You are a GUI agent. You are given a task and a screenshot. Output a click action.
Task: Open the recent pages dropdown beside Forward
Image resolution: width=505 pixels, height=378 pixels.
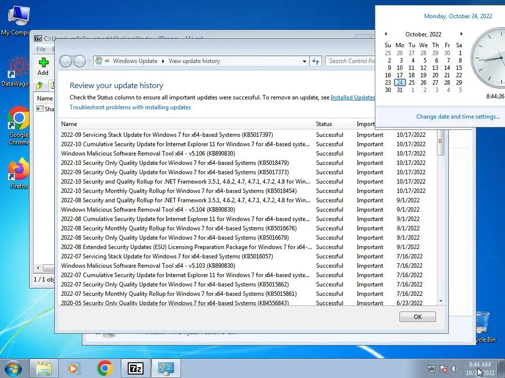89,61
